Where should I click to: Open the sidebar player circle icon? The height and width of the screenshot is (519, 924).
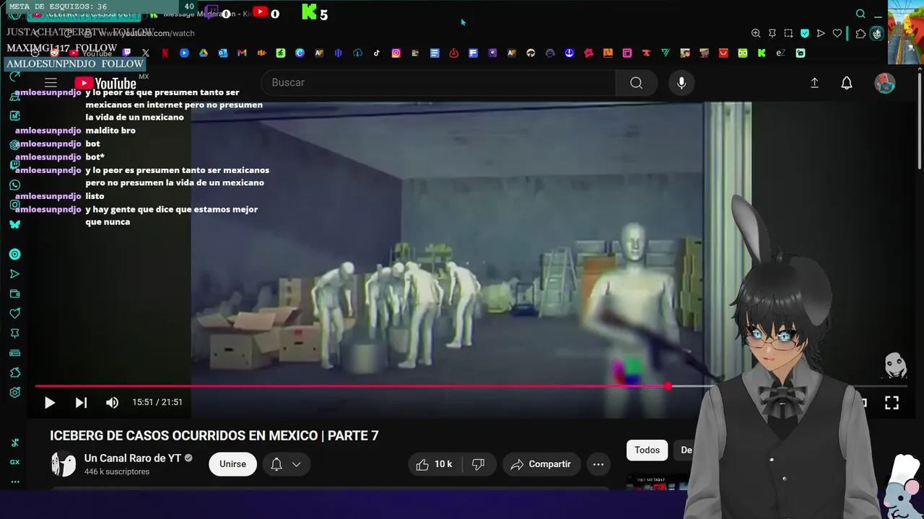[14, 254]
